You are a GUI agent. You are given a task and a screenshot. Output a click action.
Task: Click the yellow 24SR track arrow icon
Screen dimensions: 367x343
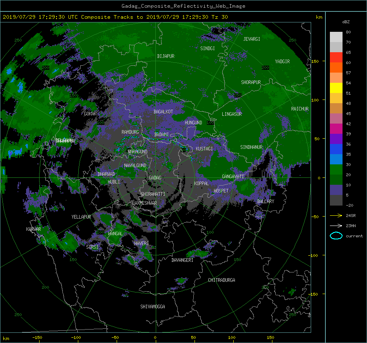coord(336,215)
